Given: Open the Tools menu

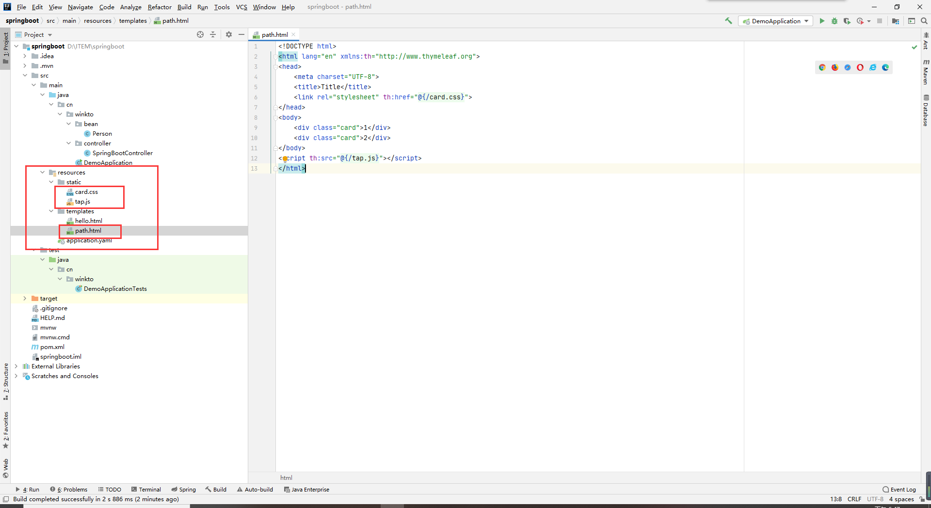Looking at the screenshot, I should pos(222,7).
